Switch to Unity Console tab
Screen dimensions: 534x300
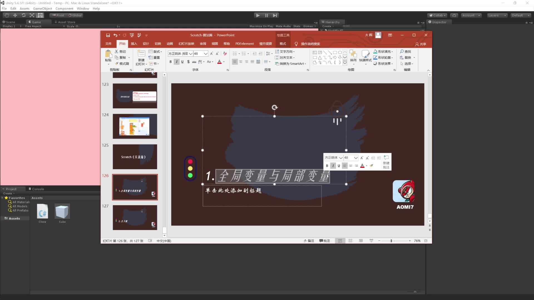pos(36,189)
